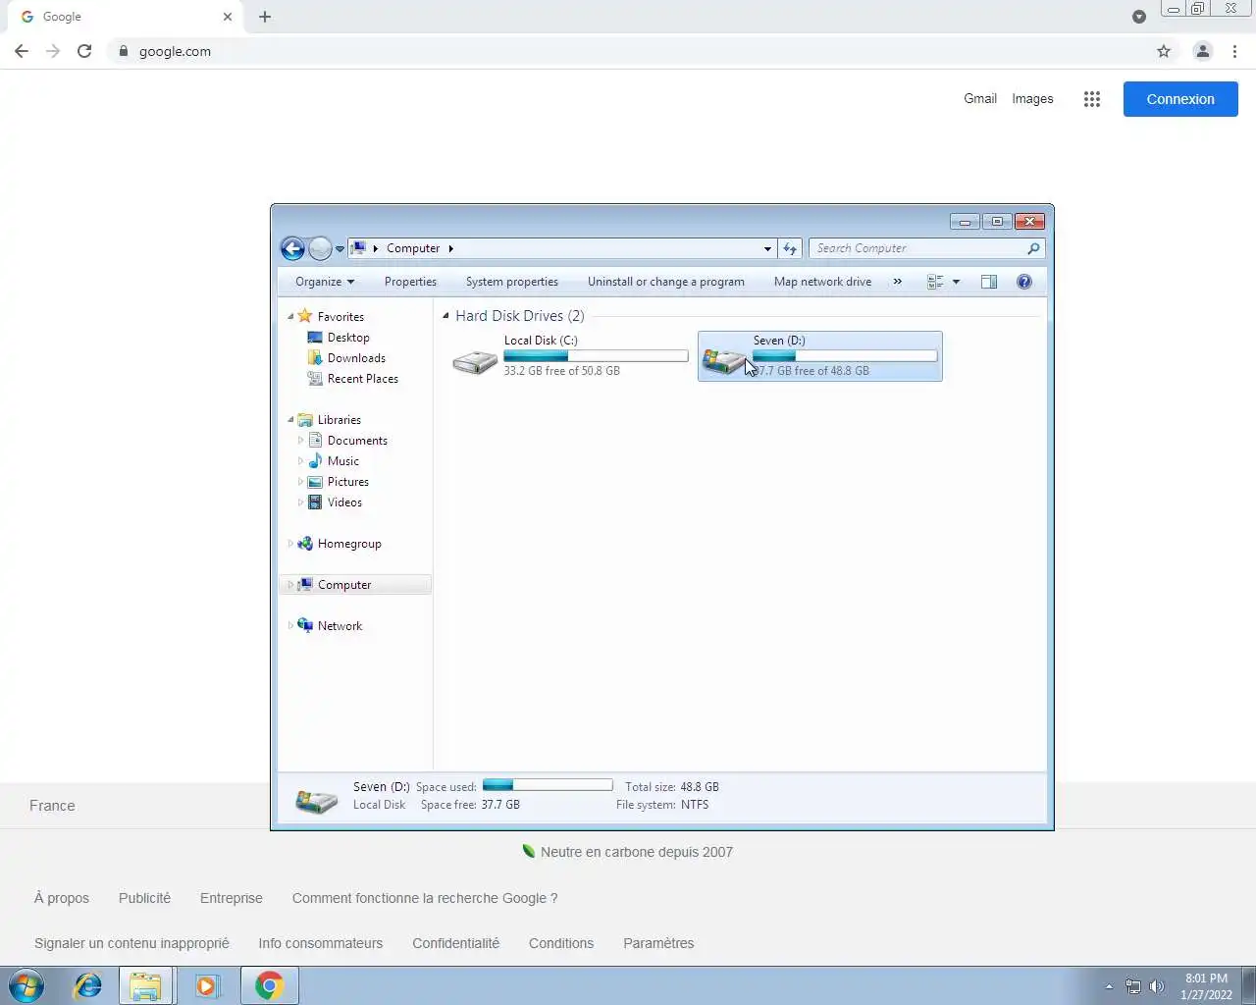Click the drive icon in details pane
Image resolution: width=1256 pixels, height=1005 pixels.
pos(317,801)
